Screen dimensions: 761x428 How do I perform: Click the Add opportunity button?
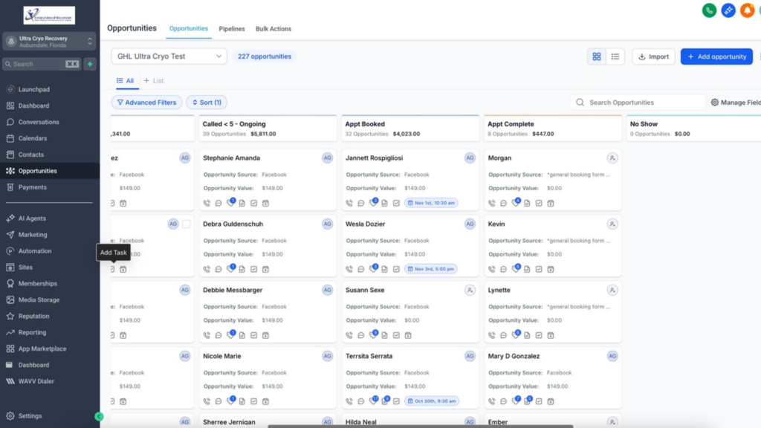coord(716,56)
